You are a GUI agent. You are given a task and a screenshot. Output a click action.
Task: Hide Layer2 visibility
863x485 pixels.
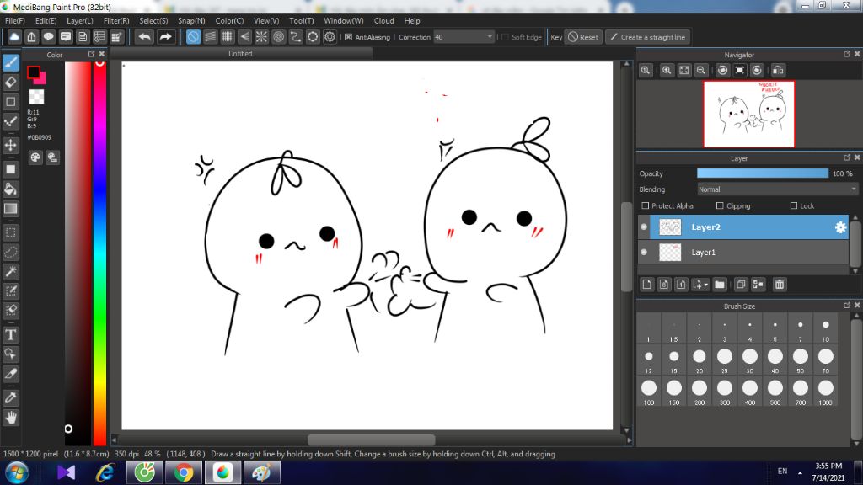pyautogui.click(x=643, y=227)
